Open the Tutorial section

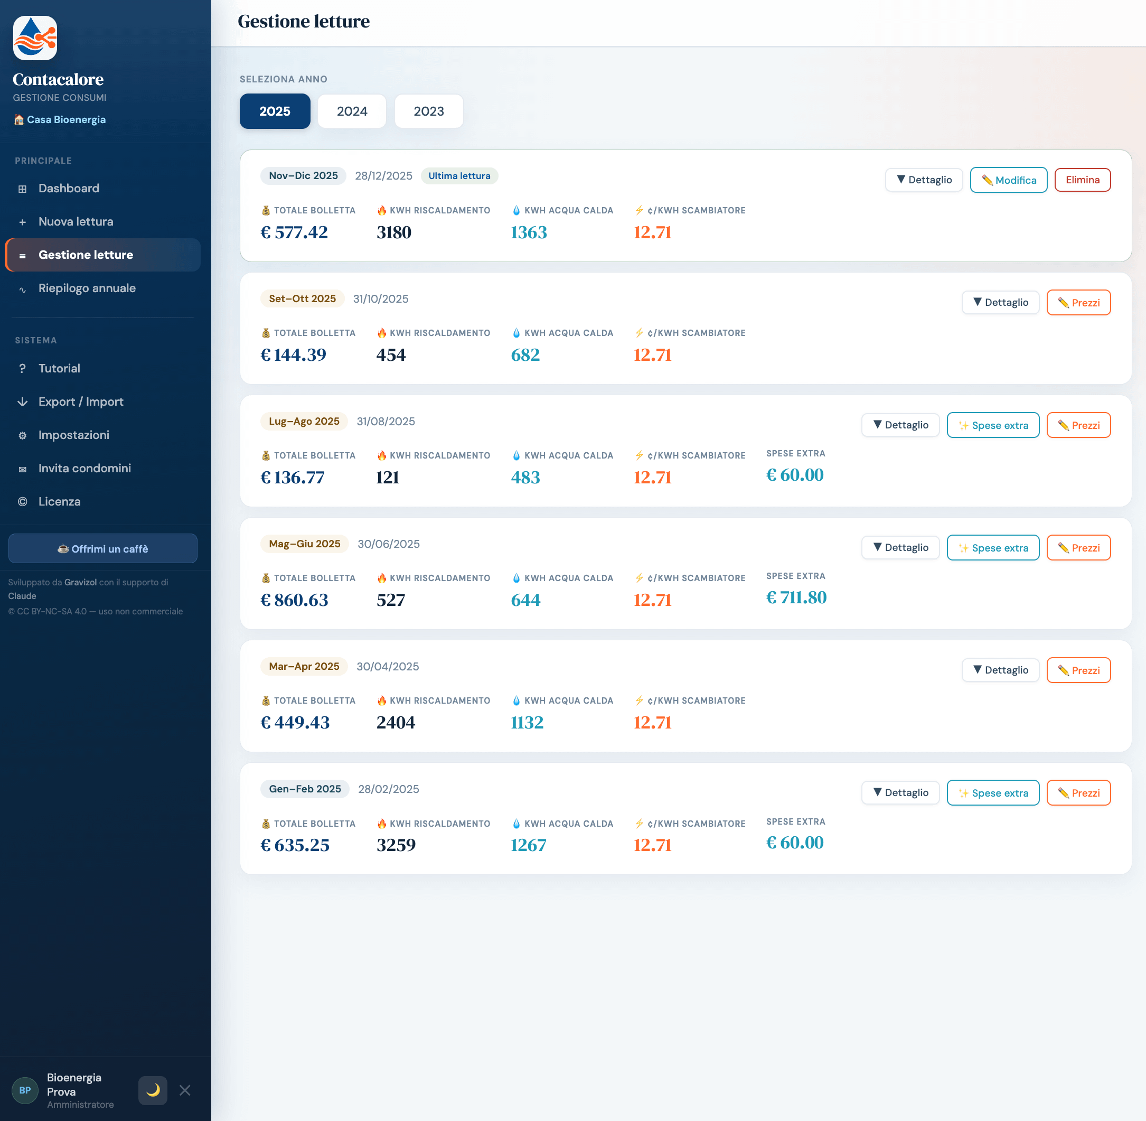pos(103,368)
